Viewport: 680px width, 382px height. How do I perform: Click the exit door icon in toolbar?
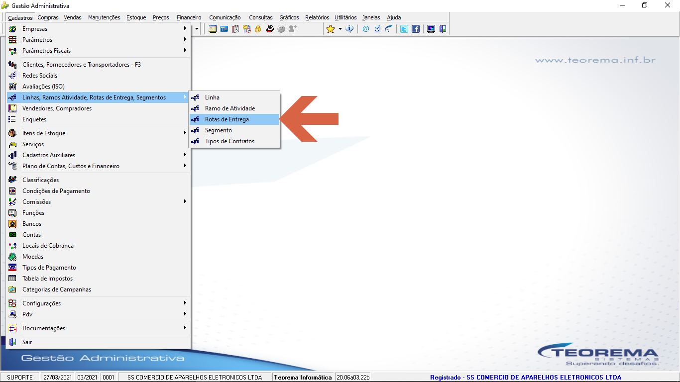pos(443,29)
